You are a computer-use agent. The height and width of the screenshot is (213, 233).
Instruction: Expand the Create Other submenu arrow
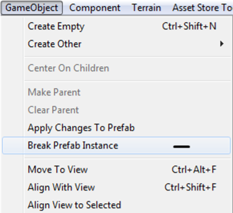[222, 44]
